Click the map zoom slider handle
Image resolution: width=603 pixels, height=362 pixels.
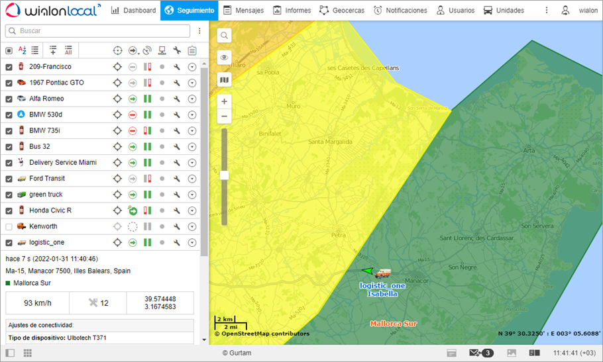(x=224, y=175)
